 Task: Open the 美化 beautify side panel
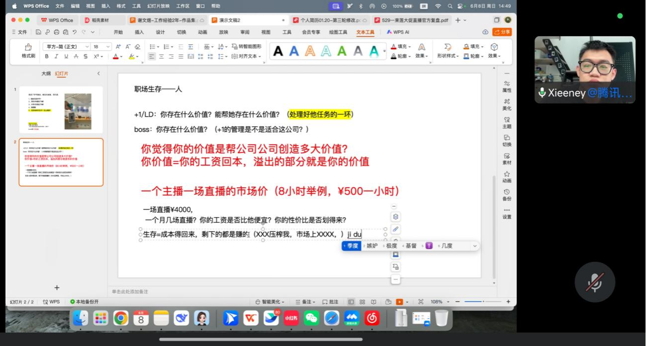pos(507,104)
